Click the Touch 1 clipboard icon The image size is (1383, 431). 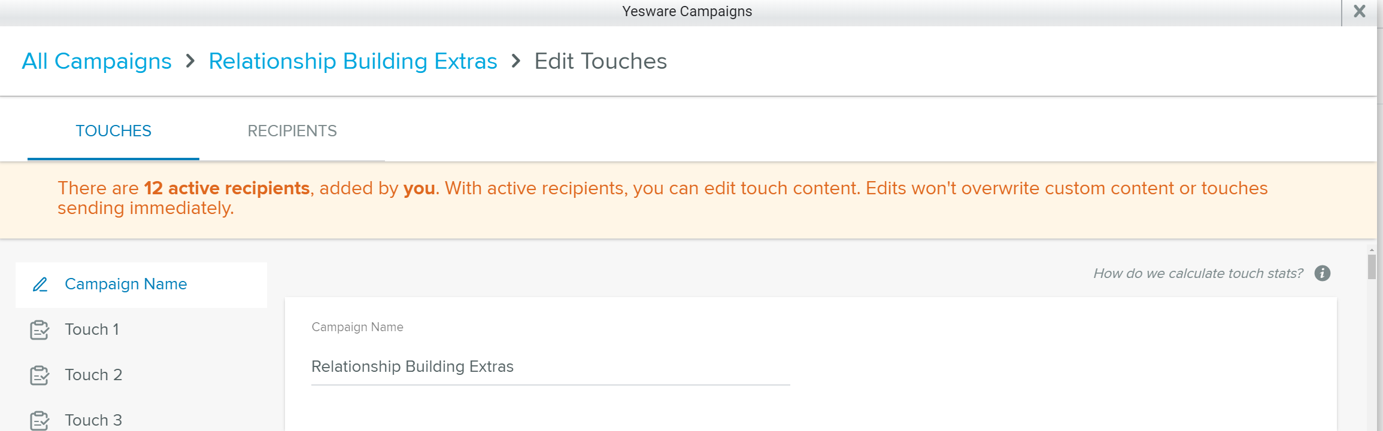coord(40,330)
